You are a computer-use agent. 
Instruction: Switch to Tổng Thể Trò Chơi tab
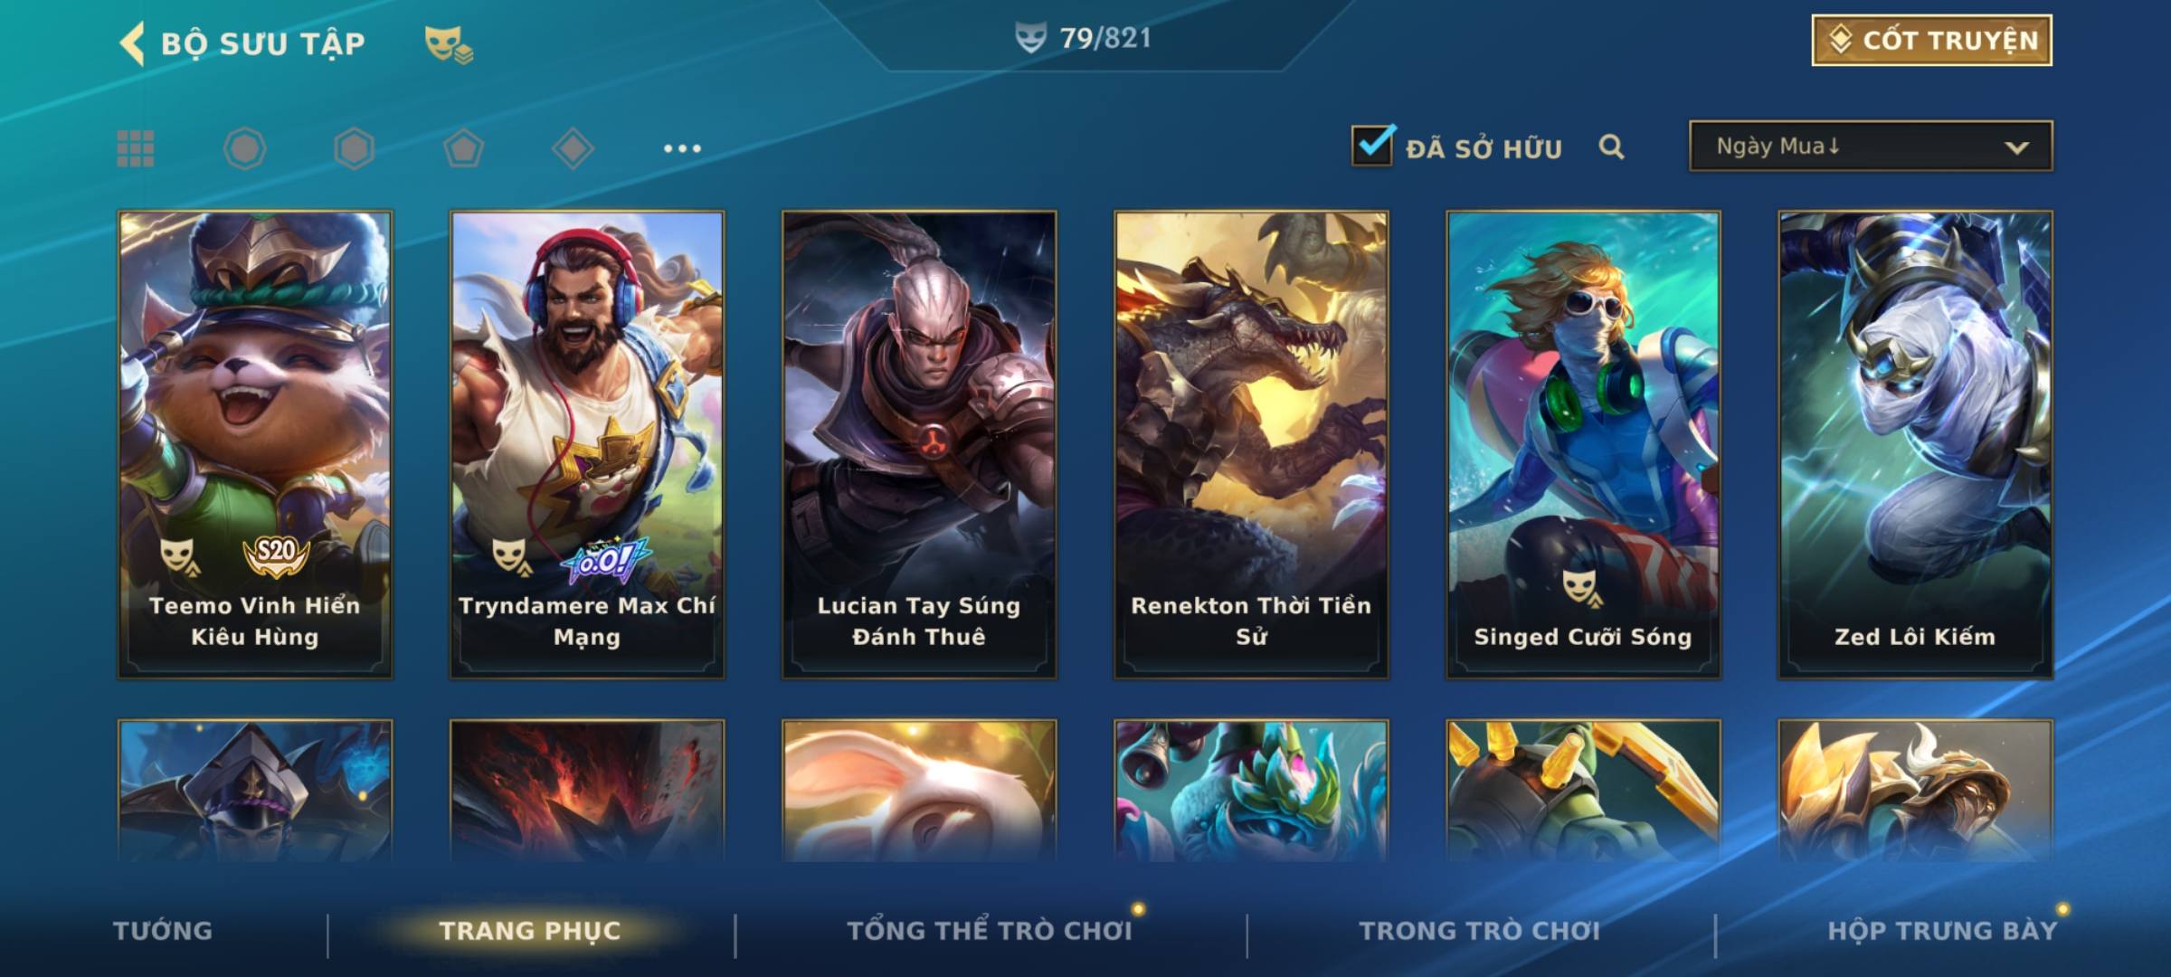point(990,930)
